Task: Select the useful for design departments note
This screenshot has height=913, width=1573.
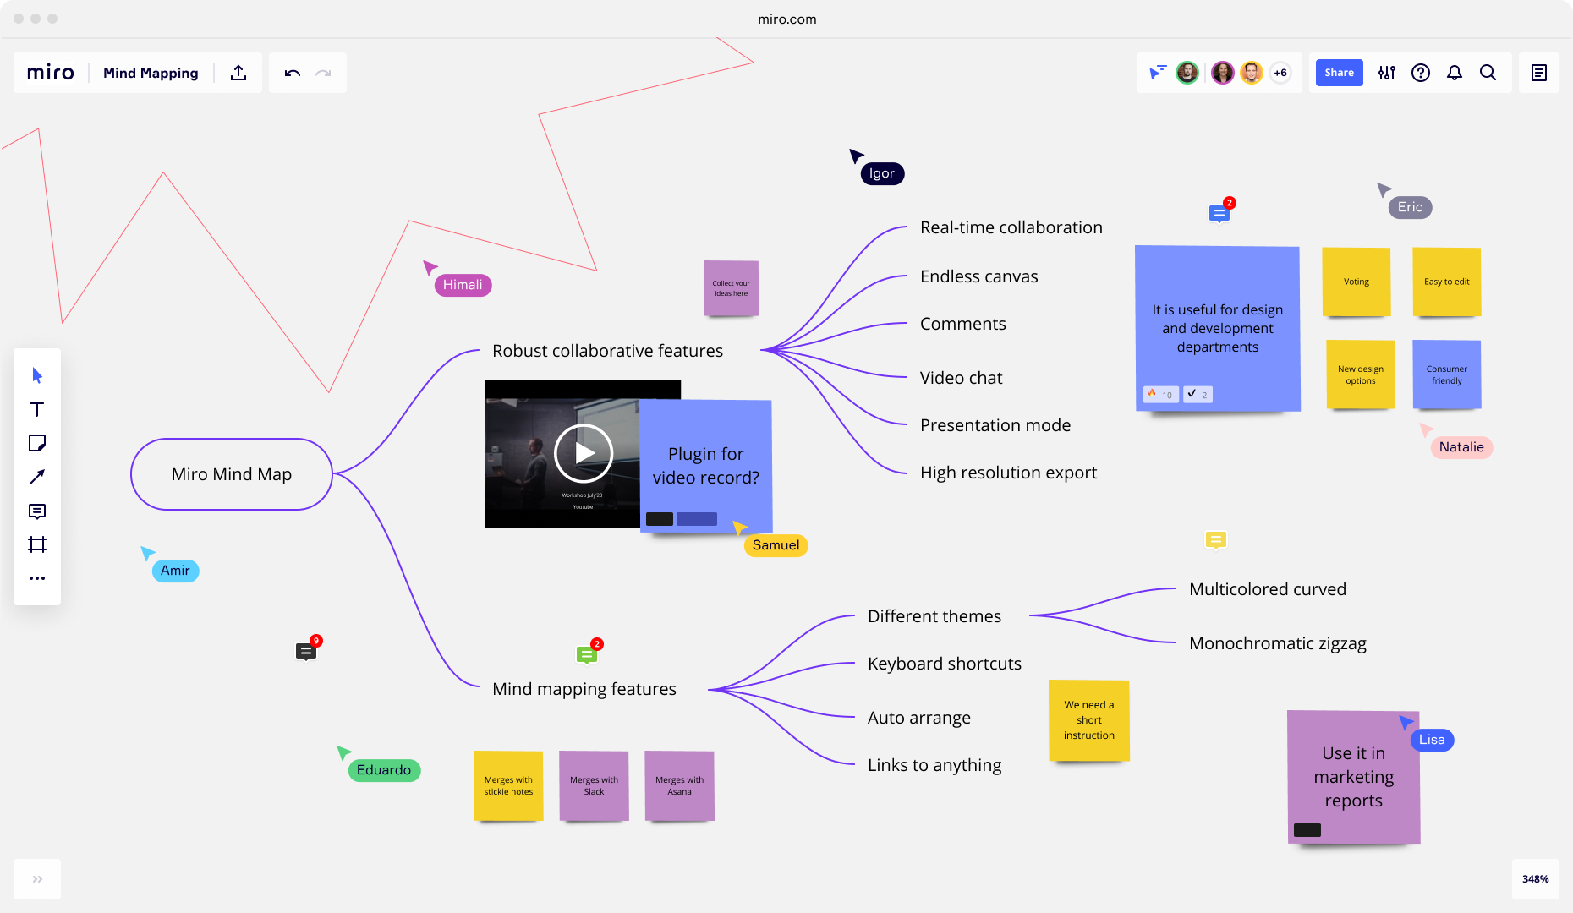Action: (x=1218, y=328)
